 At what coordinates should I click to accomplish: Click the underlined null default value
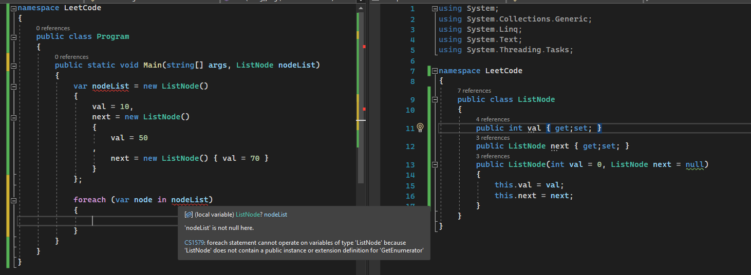pyautogui.click(x=695, y=164)
